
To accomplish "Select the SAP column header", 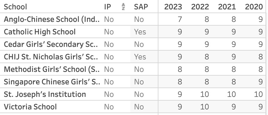I will click(141, 7).
